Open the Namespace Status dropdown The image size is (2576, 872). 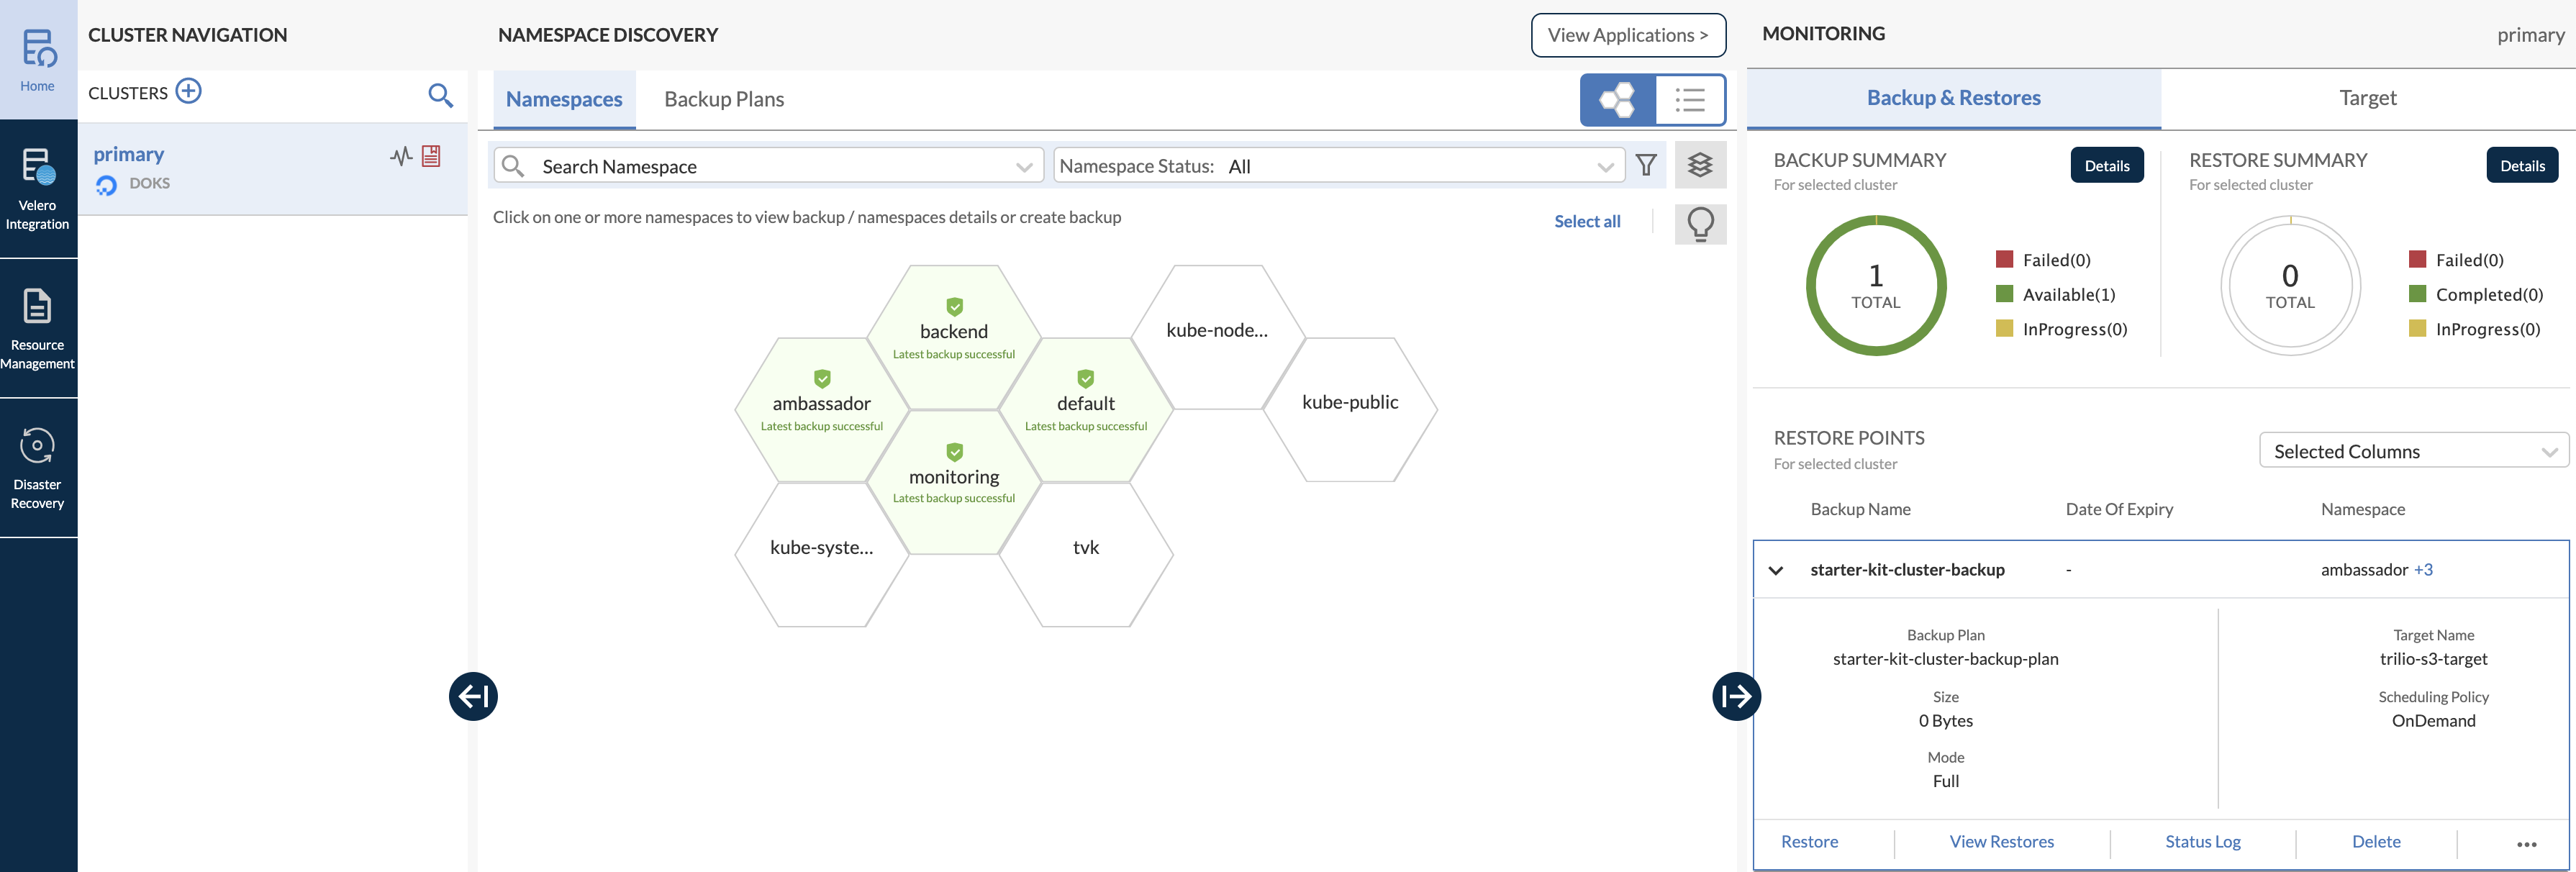click(1336, 166)
